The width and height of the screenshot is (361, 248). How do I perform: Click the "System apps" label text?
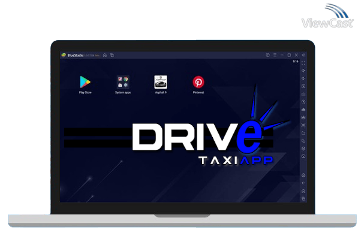tap(123, 92)
